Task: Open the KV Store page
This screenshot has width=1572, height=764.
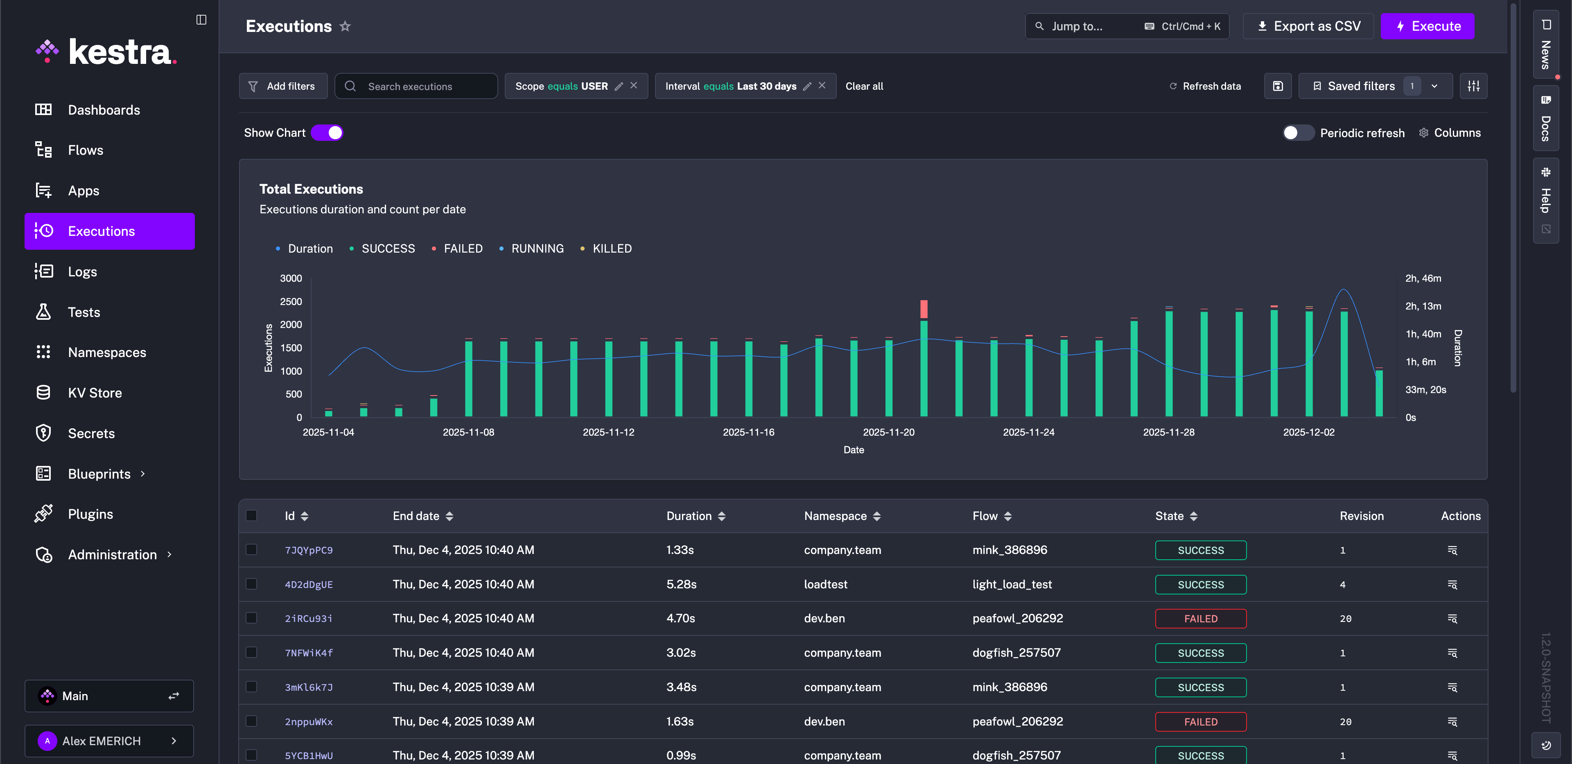Action: point(95,392)
